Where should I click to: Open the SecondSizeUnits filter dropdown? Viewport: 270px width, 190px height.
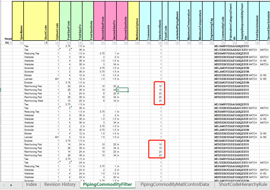click(126, 42)
